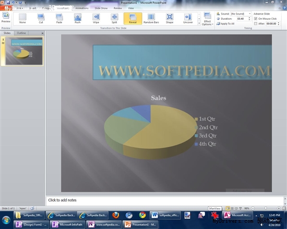The image size is (287, 229).
Task: Apply the Cut transition
Action: click(x=41, y=18)
